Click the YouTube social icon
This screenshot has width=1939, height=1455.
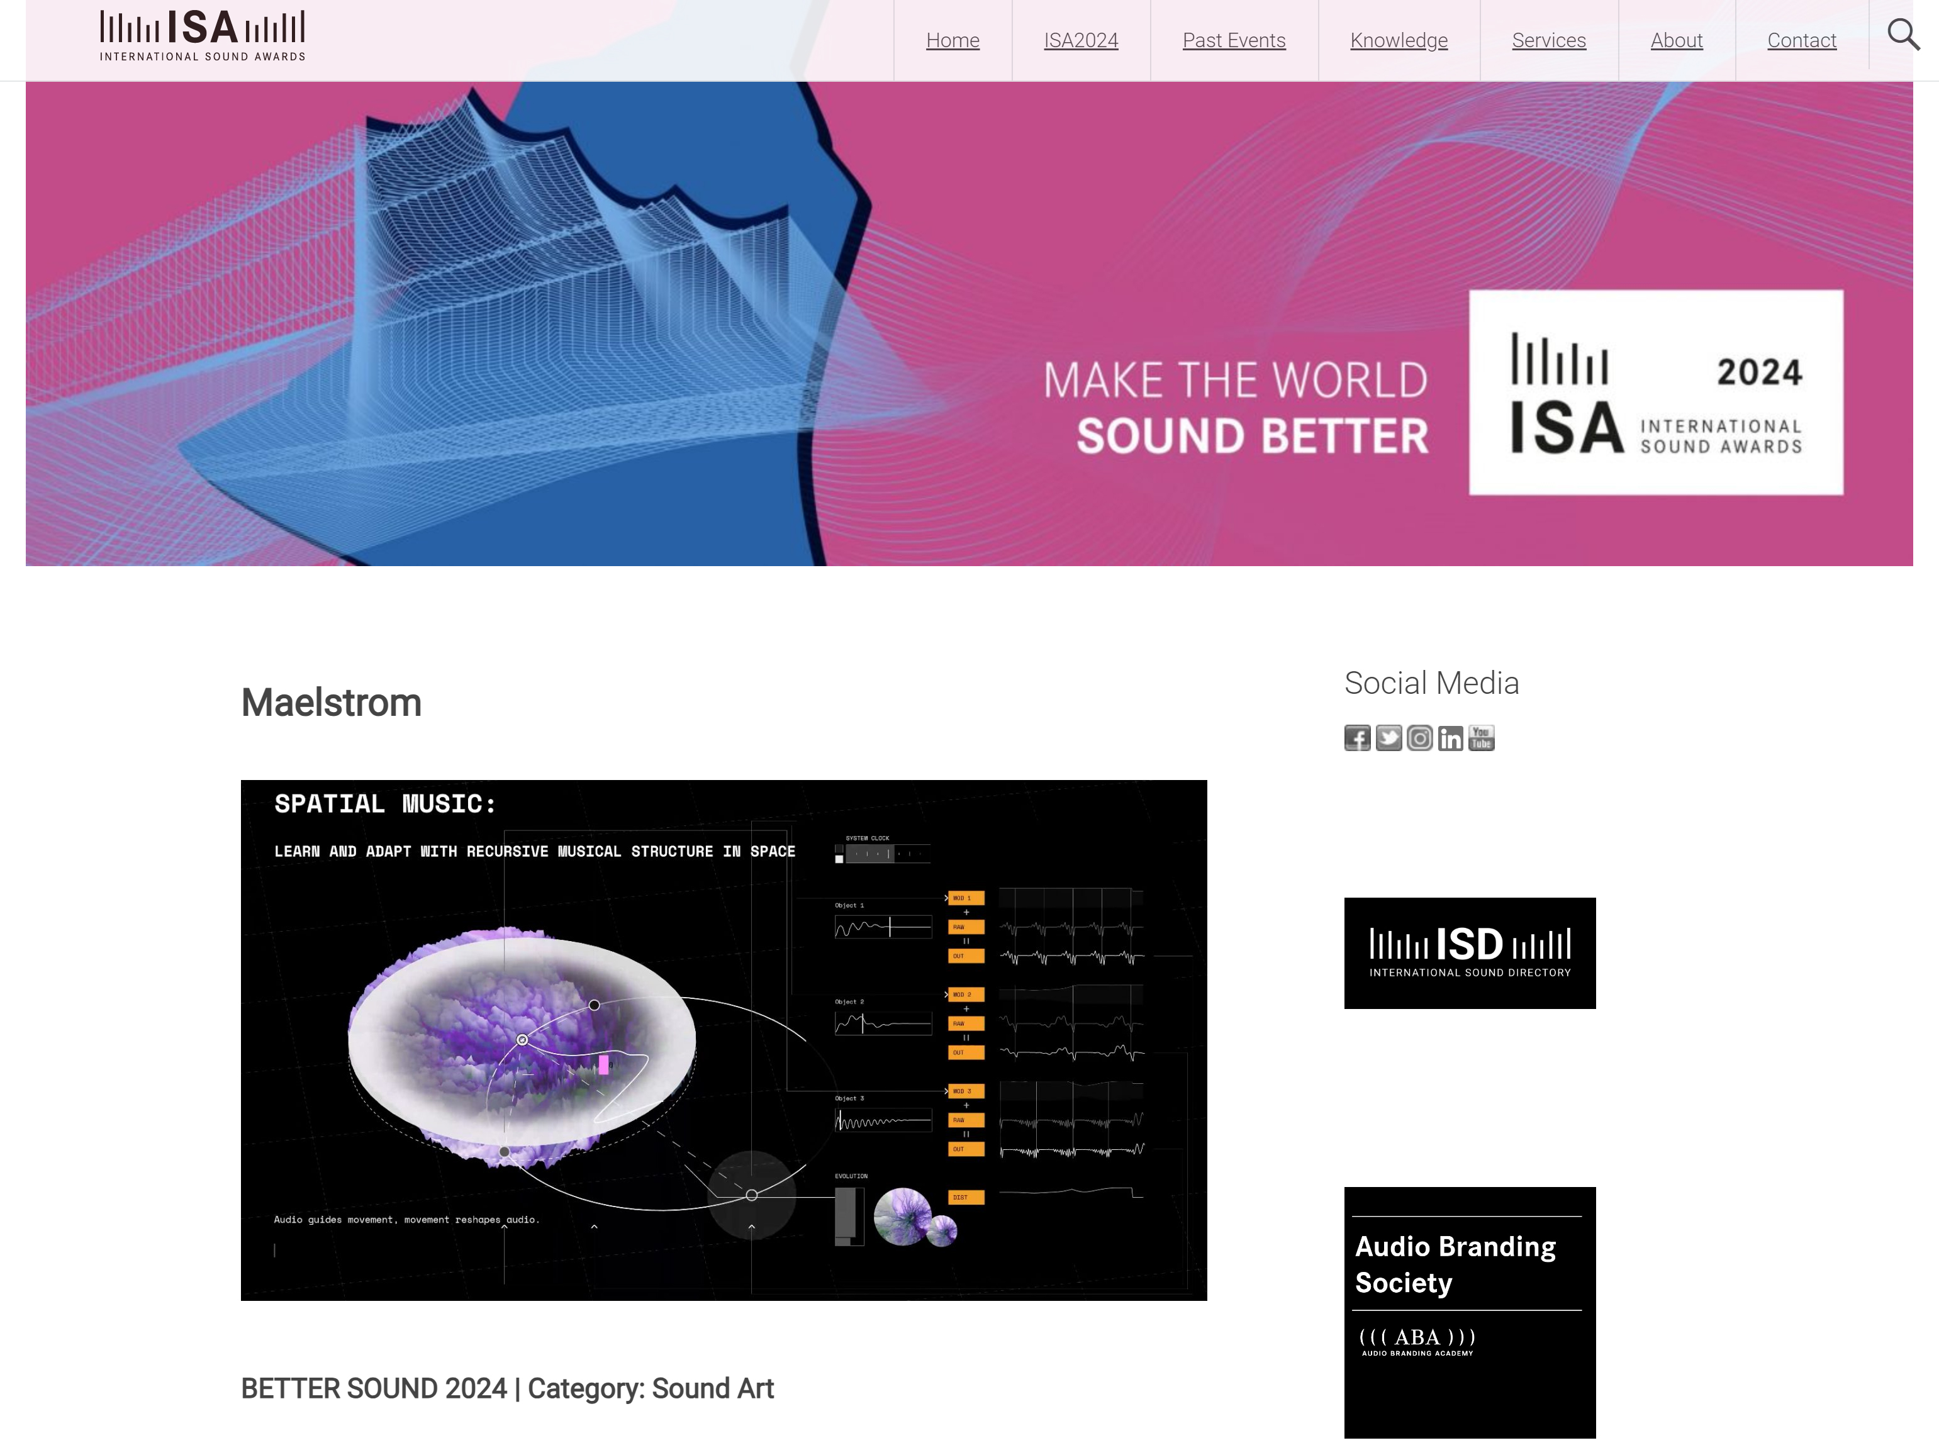(1482, 738)
